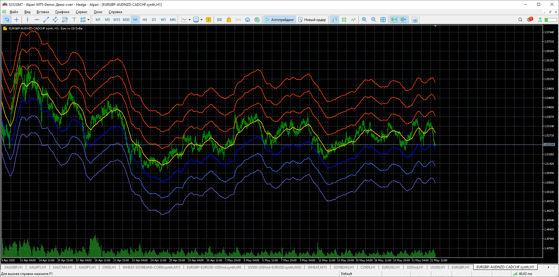Image resolution: width=559 pixels, height=277 pixels.
Task: Toggle Алготрейдинг on or off
Action: [x=279, y=20]
